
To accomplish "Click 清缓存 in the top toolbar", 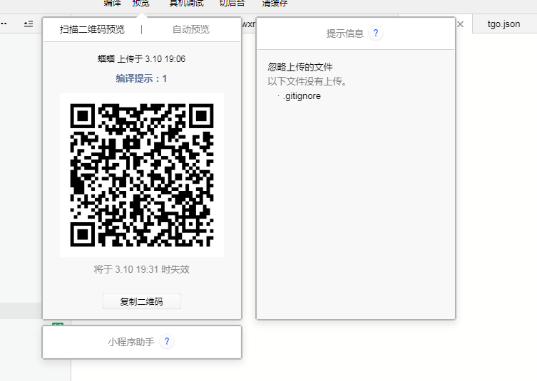I will 275,4.
